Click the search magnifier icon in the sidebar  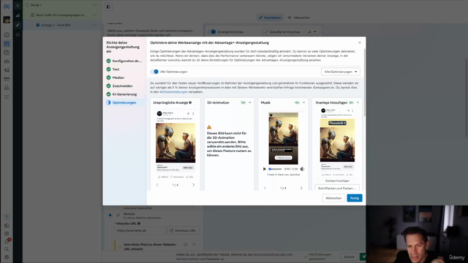tap(7, 249)
